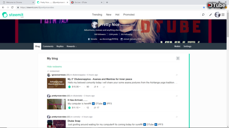Go to the Promoted feed

(129, 15)
